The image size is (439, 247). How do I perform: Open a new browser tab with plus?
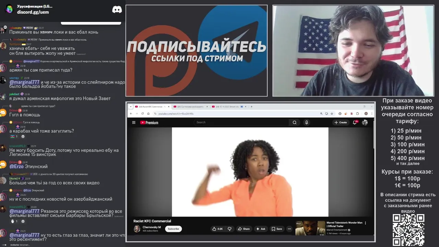pos(251,107)
